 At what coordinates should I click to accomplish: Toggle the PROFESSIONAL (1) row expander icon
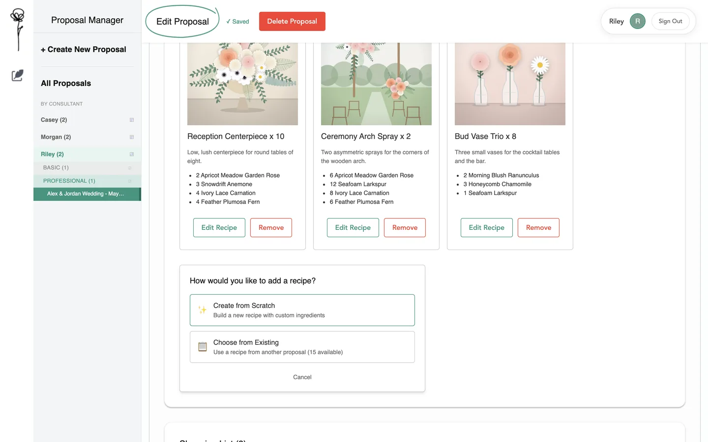tap(130, 181)
